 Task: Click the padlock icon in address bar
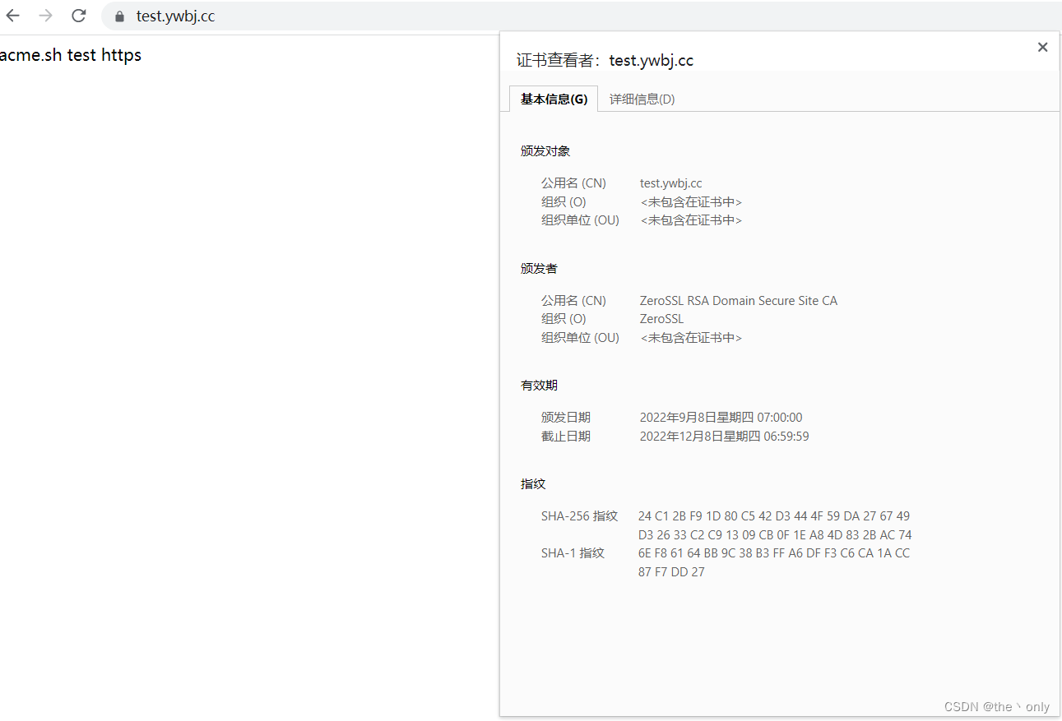tap(120, 16)
